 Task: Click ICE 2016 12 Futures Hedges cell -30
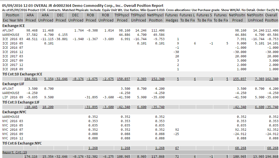[x=176, y=52]
